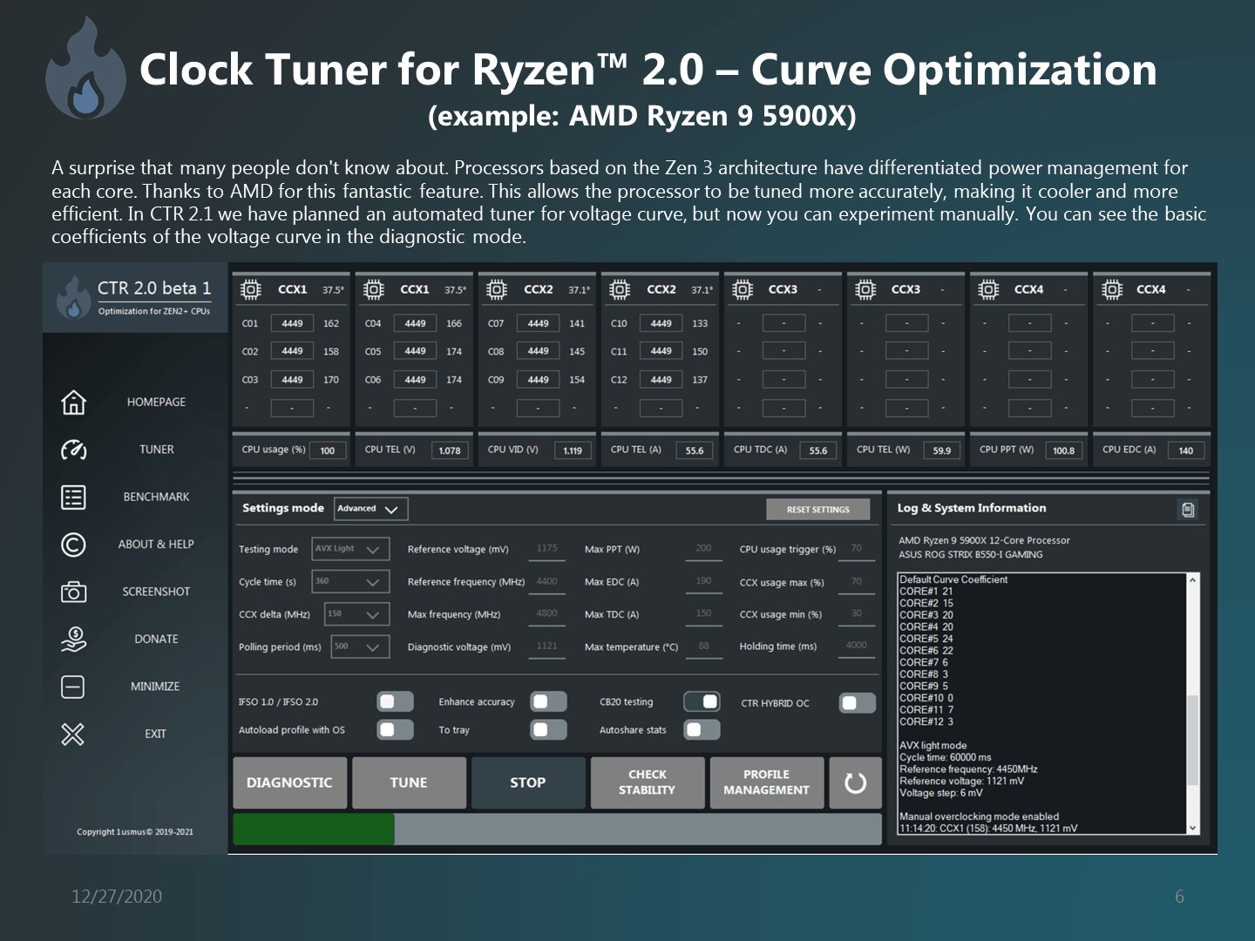The width and height of the screenshot is (1255, 941).
Task: Click the second CCX3 chip icon
Action: click(865, 289)
